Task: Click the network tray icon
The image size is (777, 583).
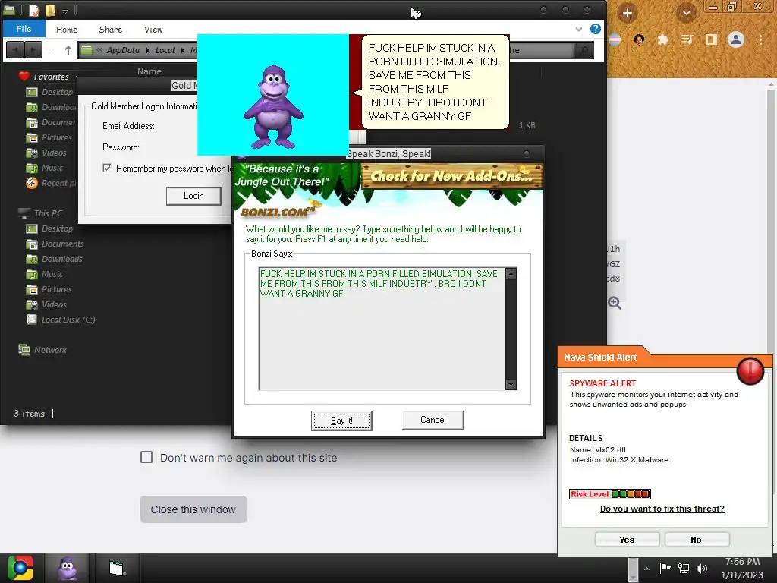Action: pos(684,568)
